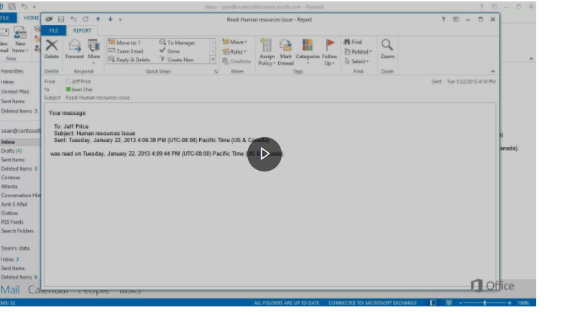This screenshot has width=570, height=315.
Task: Open Drafts folder with 4 items
Action: [12, 151]
